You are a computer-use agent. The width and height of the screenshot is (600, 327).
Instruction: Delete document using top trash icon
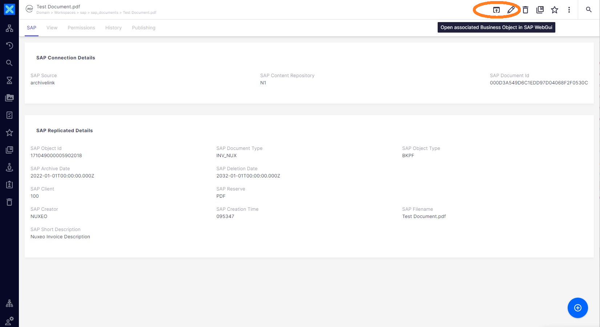526,10
